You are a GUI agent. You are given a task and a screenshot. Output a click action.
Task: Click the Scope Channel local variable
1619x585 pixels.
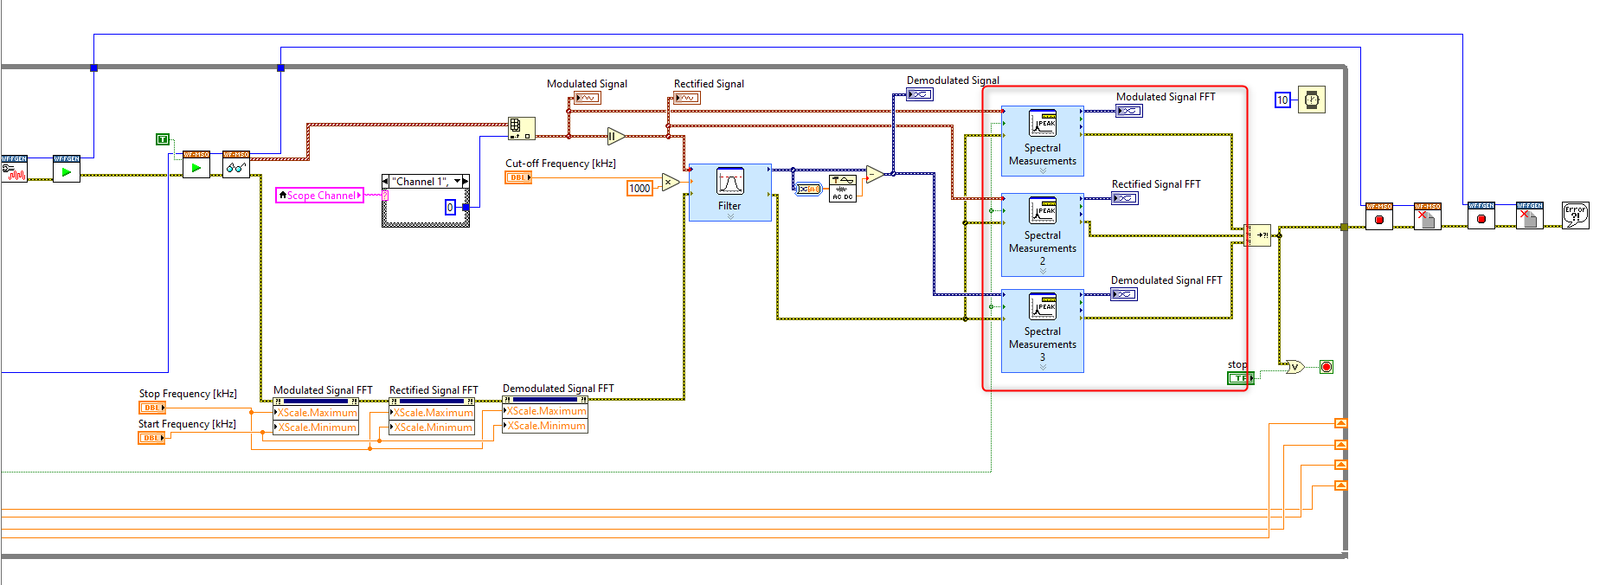[x=319, y=196]
